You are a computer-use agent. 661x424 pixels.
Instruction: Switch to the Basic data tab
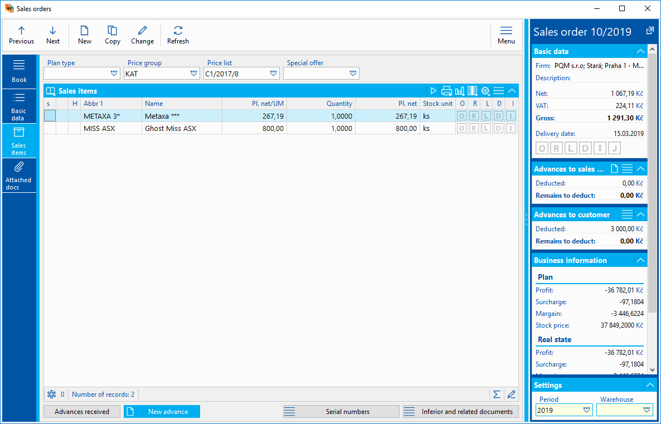[19, 106]
